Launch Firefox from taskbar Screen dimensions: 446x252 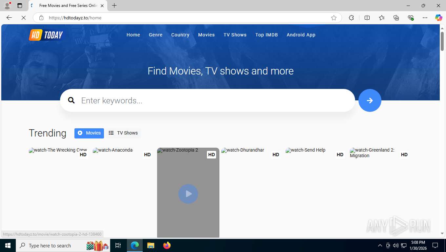[167, 245]
